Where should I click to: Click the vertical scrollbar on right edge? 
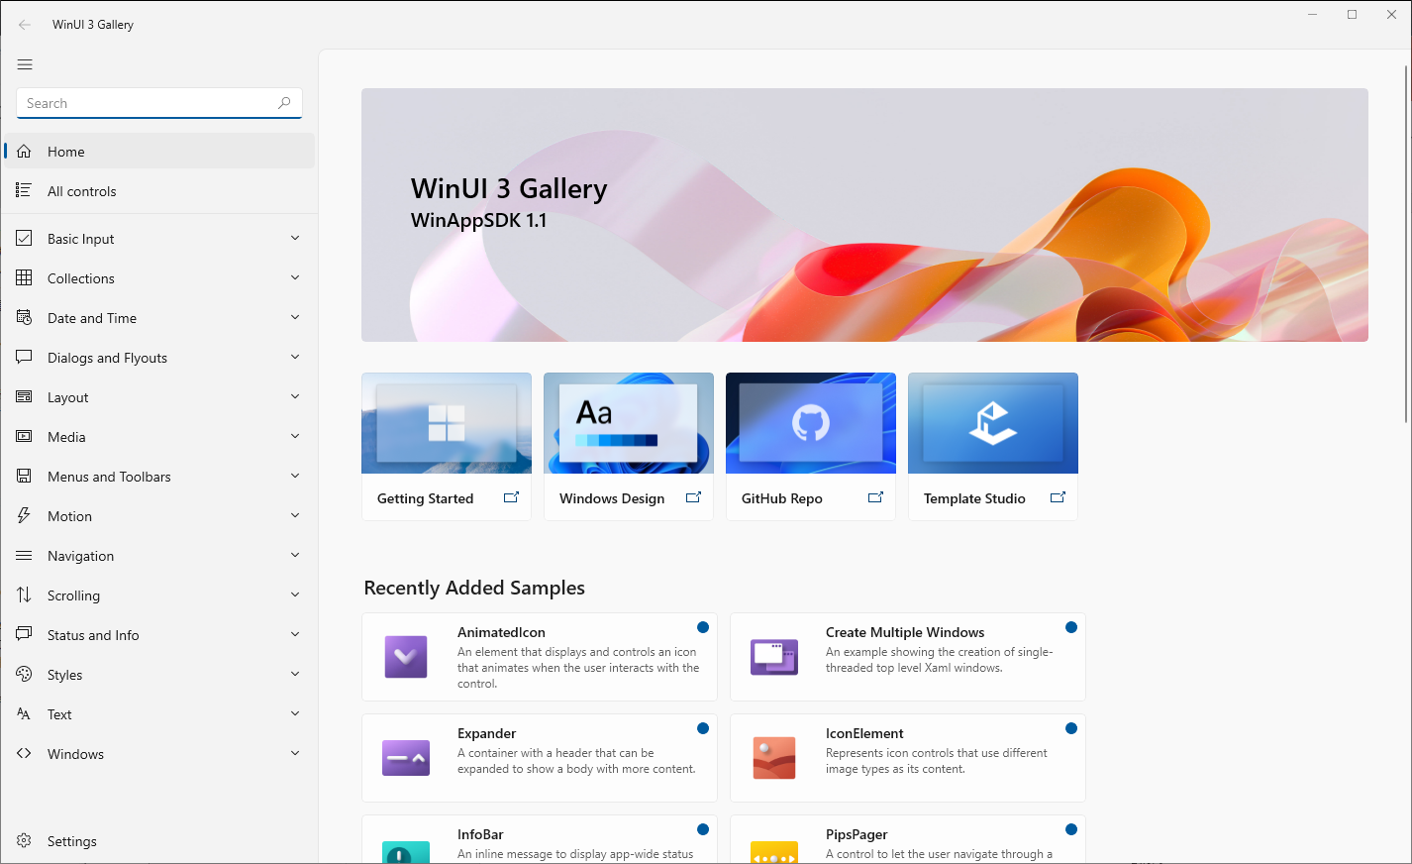[x=1406, y=244]
